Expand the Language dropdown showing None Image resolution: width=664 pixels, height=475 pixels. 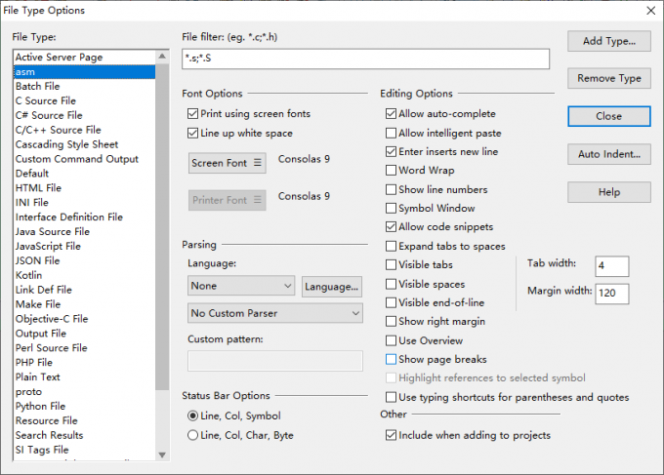[241, 286]
